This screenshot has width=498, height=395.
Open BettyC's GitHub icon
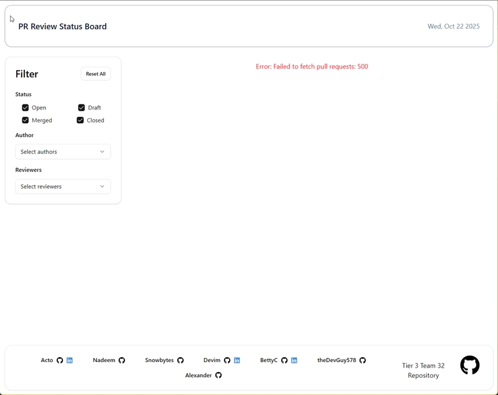pos(284,360)
